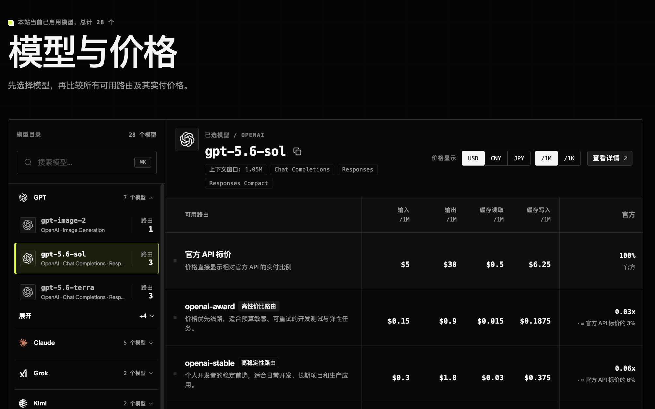655x409 pixels.
Task: Click the official $6.25 cache write price
Action: click(x=540, y=264)
